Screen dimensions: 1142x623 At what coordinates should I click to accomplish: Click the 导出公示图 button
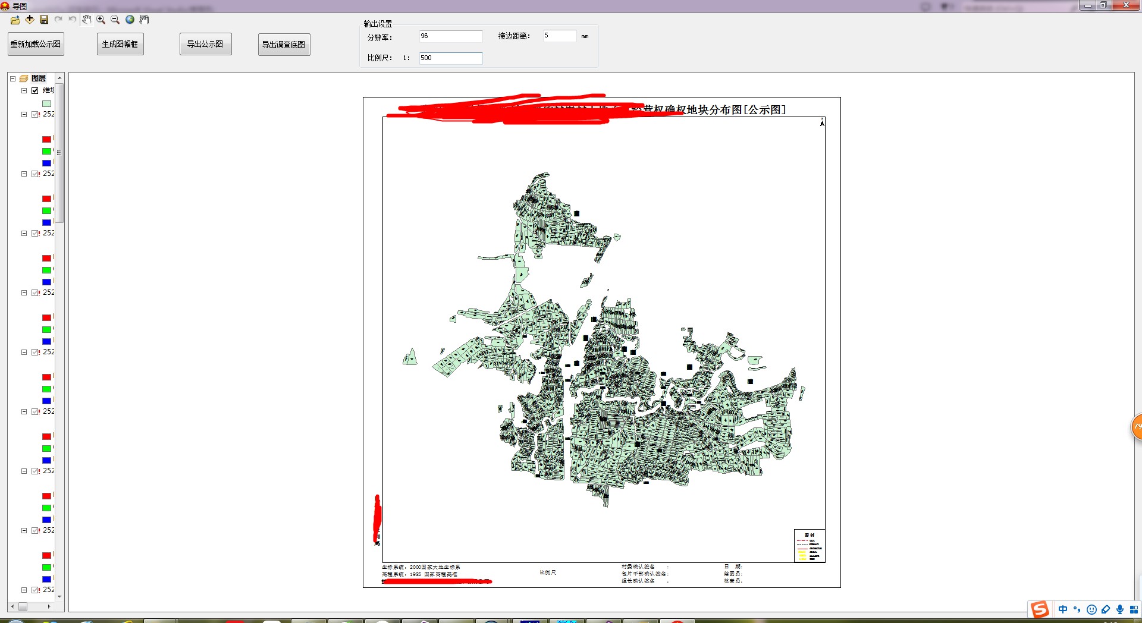[205, 44]
